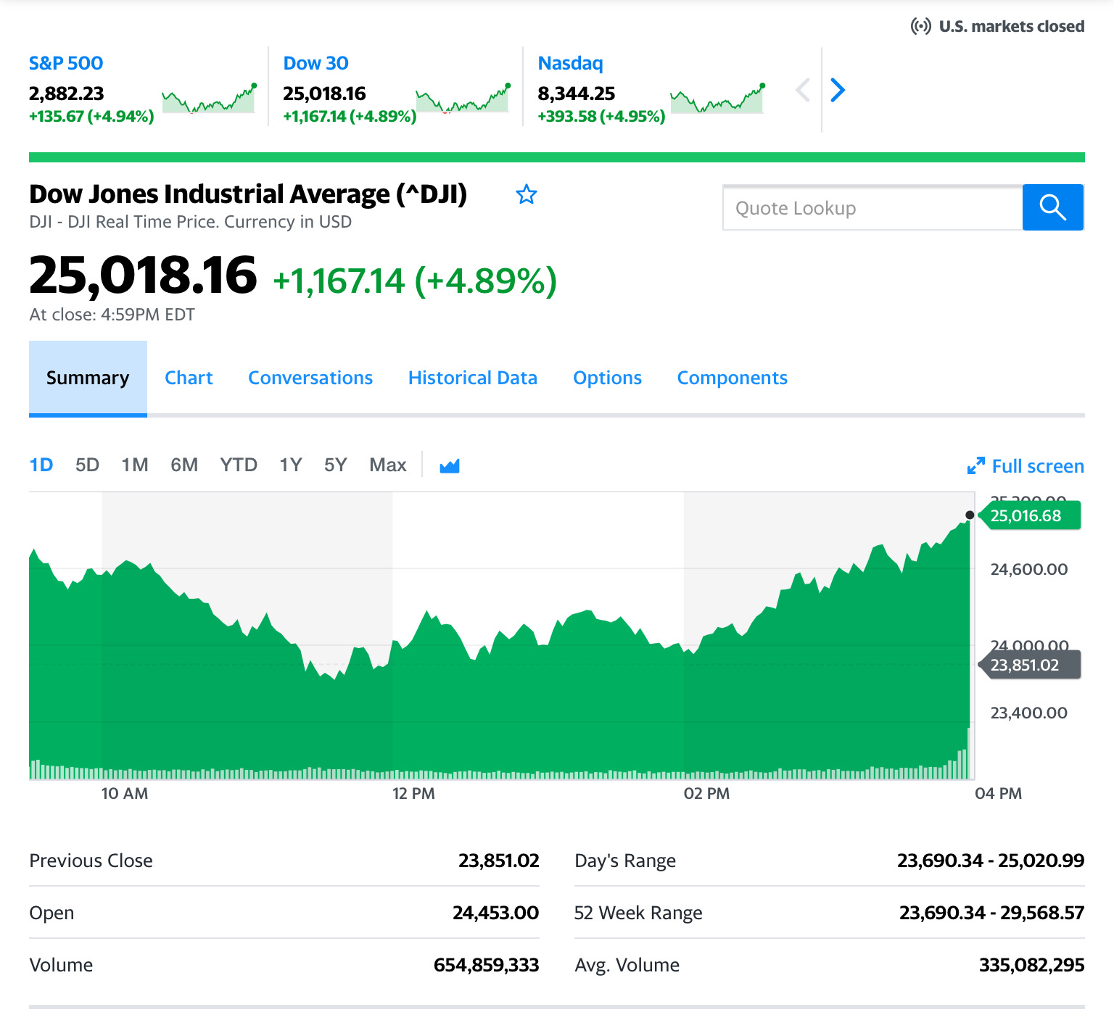
Task: Click the S&P 500 price 2,882.23
Action: pos(67,94)
